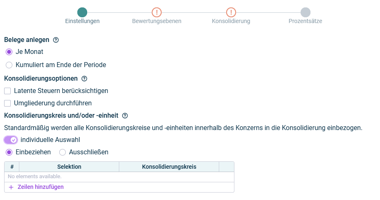380x200 pixels.
Task: Click Zeilen hinzufügen to add rows
Action: pos(40,187)
